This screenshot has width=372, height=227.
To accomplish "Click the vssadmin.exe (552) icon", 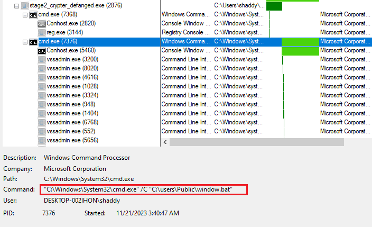I will tap(42, 132).
